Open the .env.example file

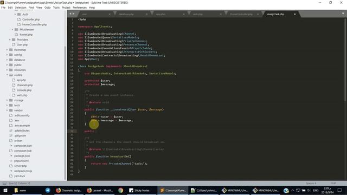point(22,126)
